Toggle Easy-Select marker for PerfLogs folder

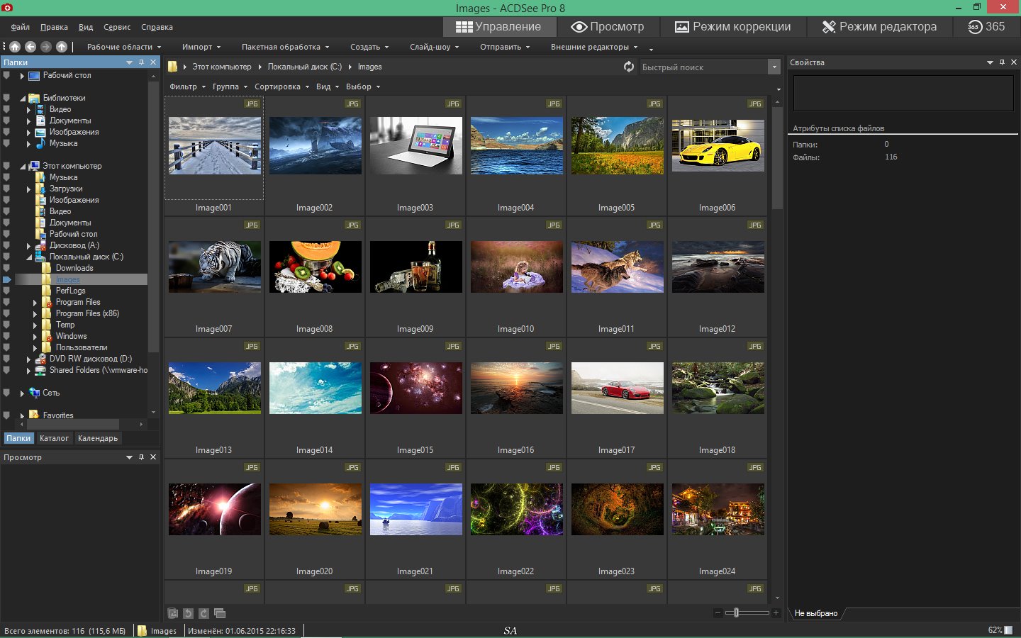(x=6, y=291)
